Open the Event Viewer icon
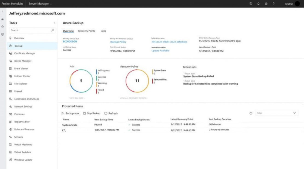This screenshot has width=305, height=169. click(10, 68)
